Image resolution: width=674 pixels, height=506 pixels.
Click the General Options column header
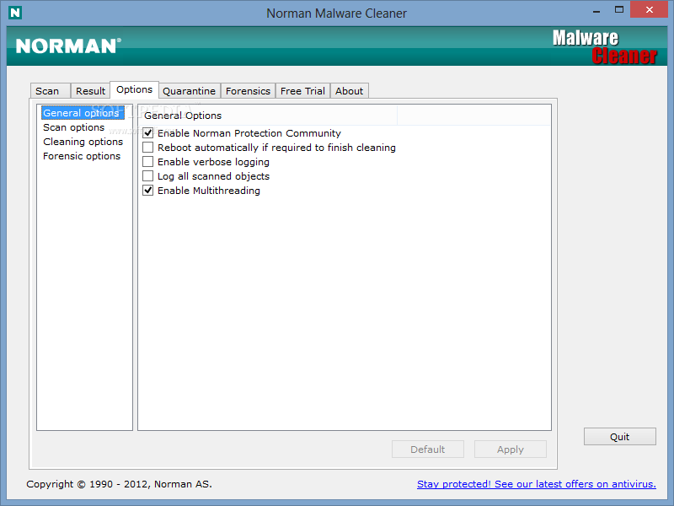[268, 116]
